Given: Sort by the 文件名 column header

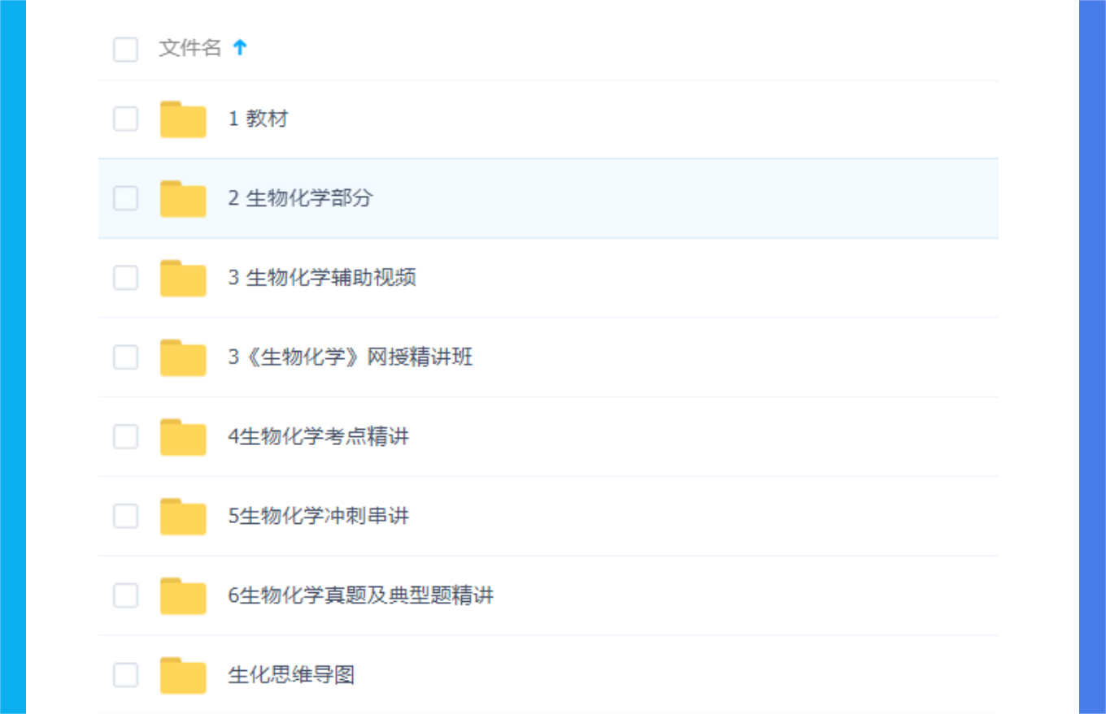Looking at the screenshot, I should [190, 48].
